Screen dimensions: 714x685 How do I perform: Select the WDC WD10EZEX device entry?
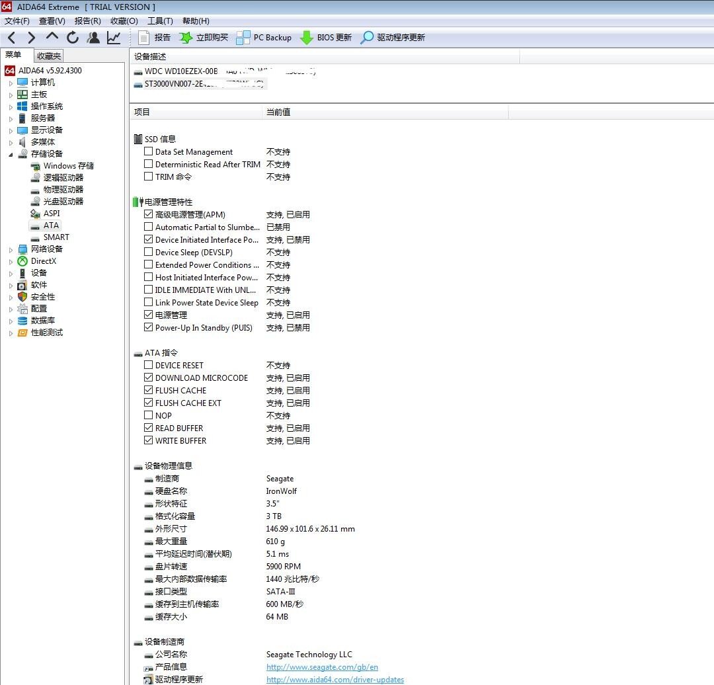coord(225,71)
